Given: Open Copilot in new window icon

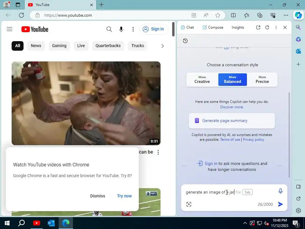Looking at the screenshot, I should pos(258,27).
